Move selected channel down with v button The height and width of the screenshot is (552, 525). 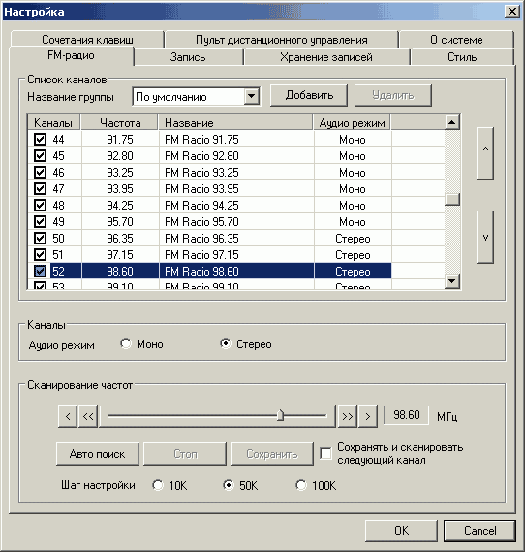tap(485, 237)
